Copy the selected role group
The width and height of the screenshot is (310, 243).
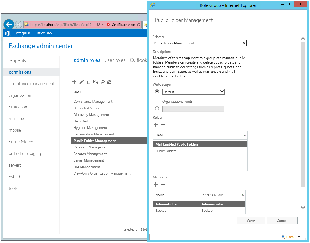(95, 82)
